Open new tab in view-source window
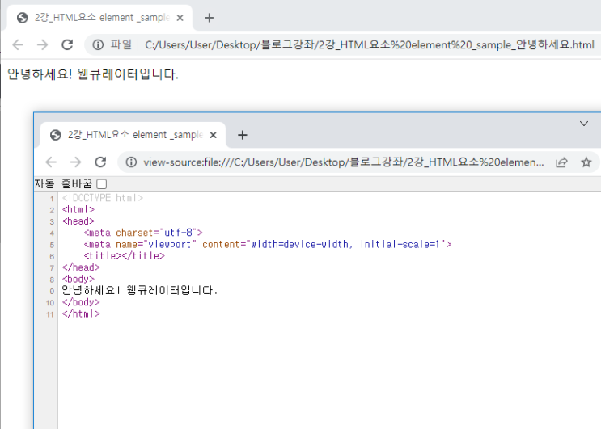 point(242,135)
